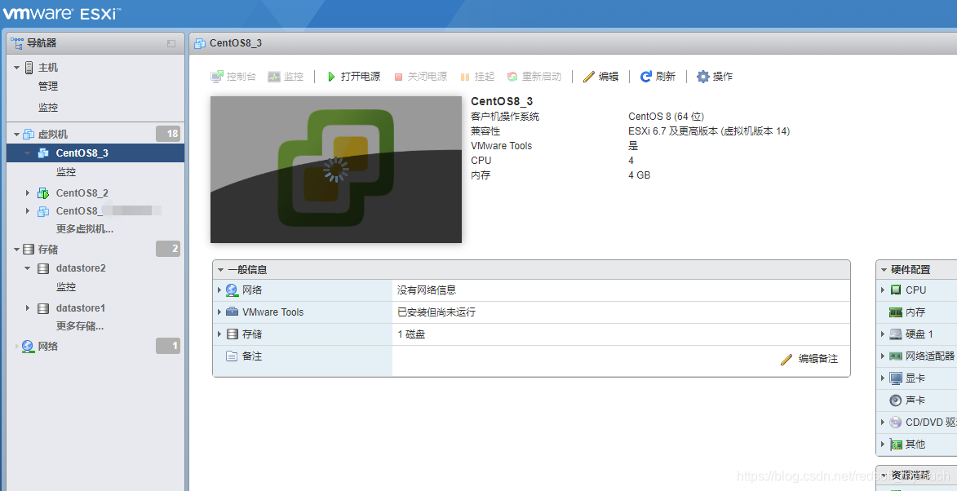Click the 挂起 suspend button
This screenshot has height=491, width=957.
[x=476, y=76]
